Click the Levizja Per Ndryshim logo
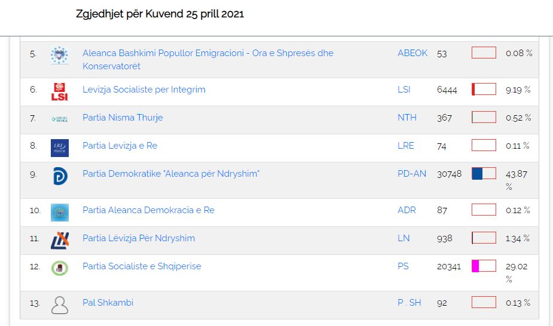This screenshot has width=553, height=326. (59, 240)
